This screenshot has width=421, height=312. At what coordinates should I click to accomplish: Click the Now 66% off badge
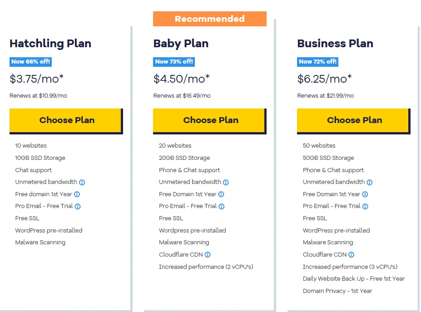pos(30,62)
